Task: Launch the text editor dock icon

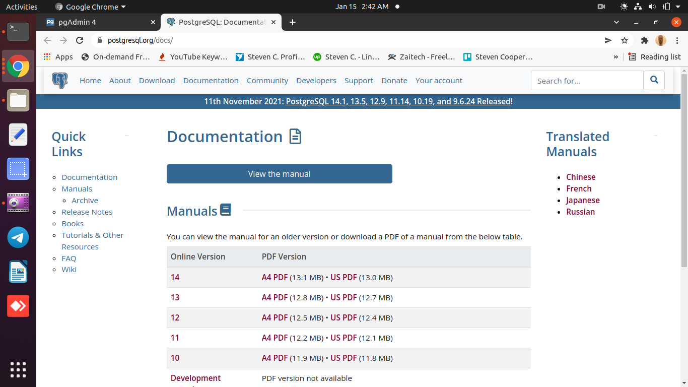Action: click(18, 135)
